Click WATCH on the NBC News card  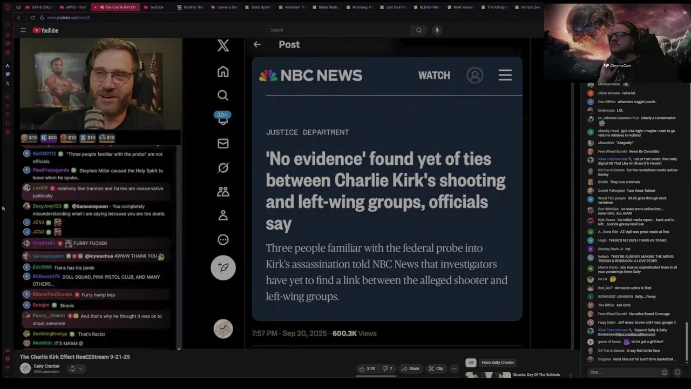pyautogui.click(x=434, y=76)
